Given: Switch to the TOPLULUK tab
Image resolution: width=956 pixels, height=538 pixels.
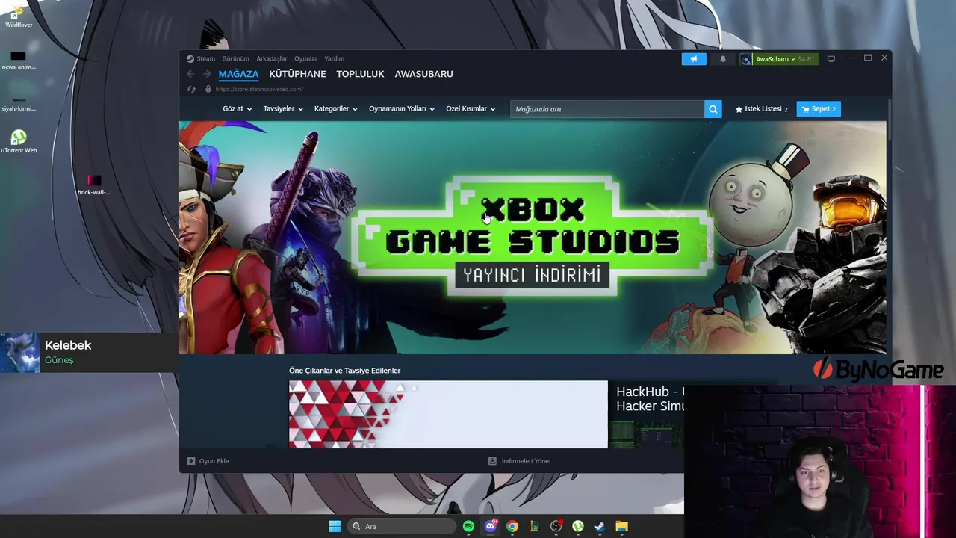Looking at the screenshot, I should tap(360, 74).
